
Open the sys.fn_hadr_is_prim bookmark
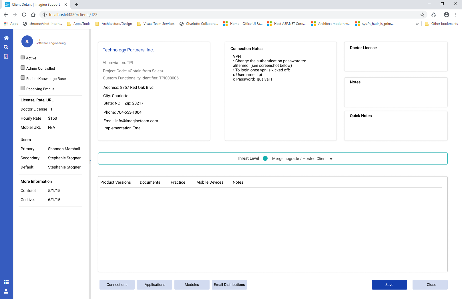tap(375, 24)
